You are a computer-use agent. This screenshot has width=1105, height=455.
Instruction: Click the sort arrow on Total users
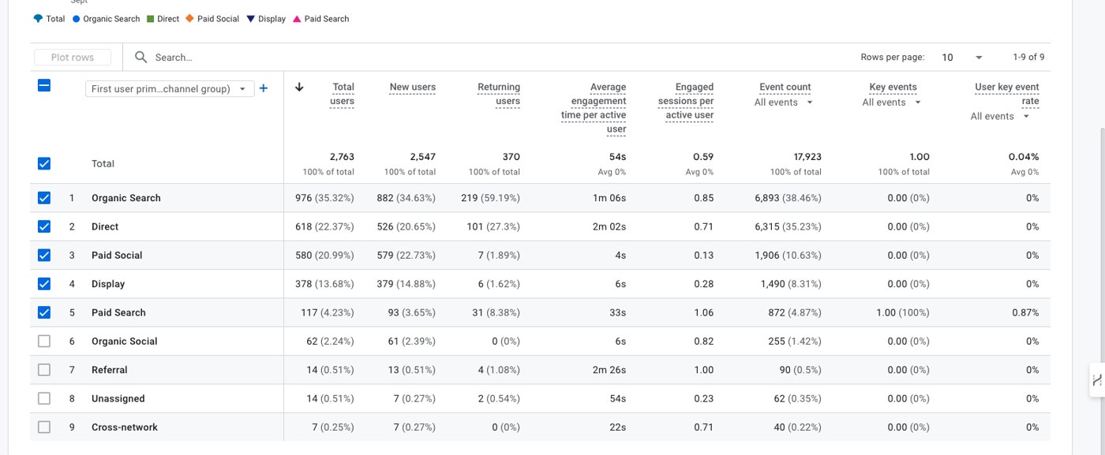(299, 87)
